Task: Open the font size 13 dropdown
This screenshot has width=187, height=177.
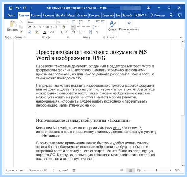Action: (x=67, y=22)
